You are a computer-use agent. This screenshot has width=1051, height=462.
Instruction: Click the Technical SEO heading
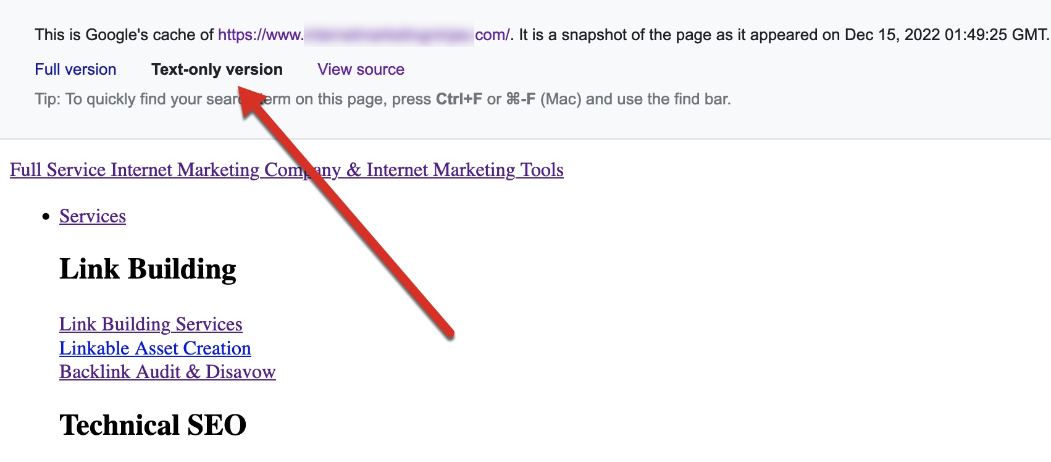point(153,425)
